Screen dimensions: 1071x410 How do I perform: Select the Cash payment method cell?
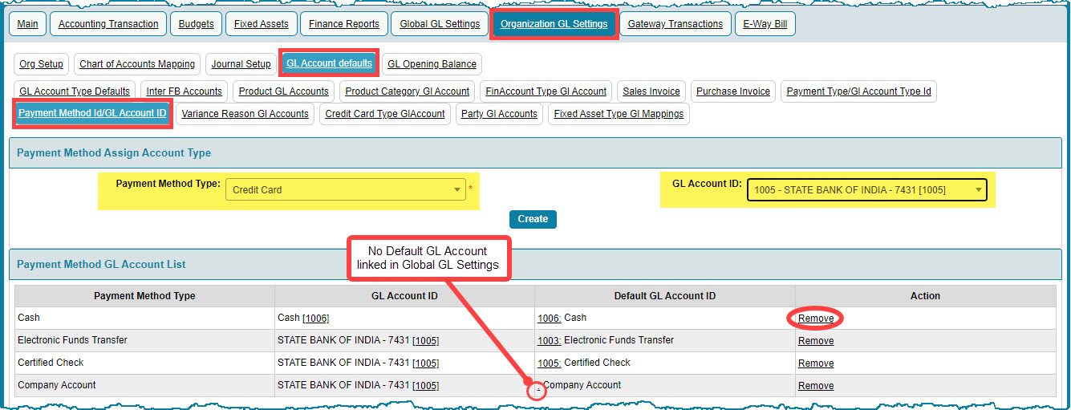point(144,319)
